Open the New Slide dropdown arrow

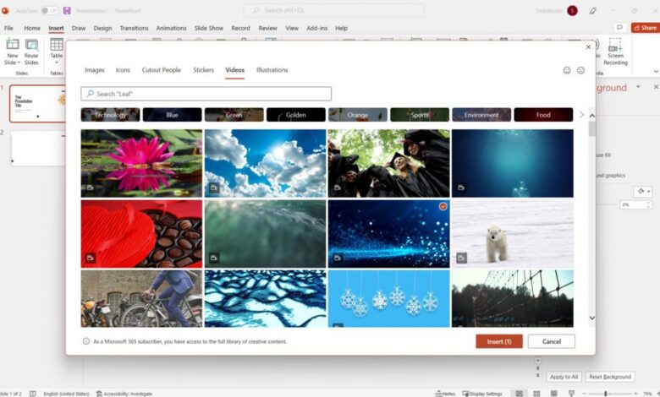click(x=19, y=63)
